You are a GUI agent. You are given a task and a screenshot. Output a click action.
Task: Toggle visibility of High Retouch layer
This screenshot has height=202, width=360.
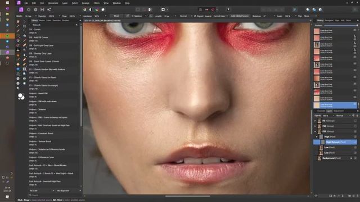pyautogui.click(x=355, y=142)
